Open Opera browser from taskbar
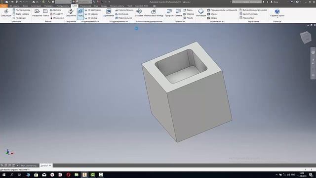Viewport: 316px width, 178px height. [x=68, y=175]
